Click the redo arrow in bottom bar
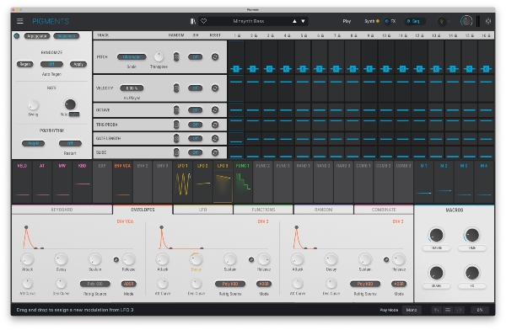Screen dimensions: 506x330 tap(460, 310)
